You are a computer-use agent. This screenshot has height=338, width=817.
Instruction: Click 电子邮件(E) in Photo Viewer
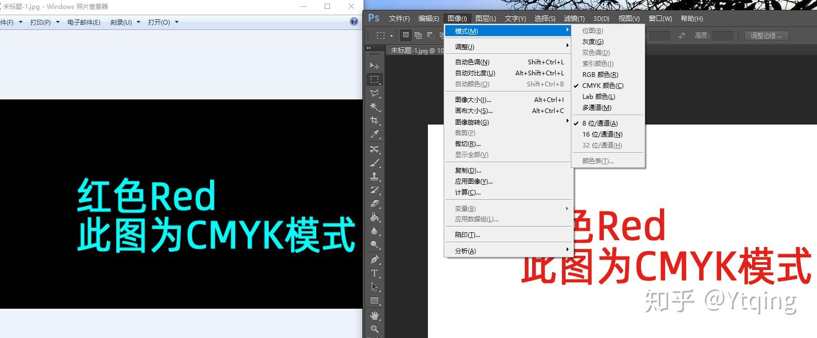(x=84, y=22)
